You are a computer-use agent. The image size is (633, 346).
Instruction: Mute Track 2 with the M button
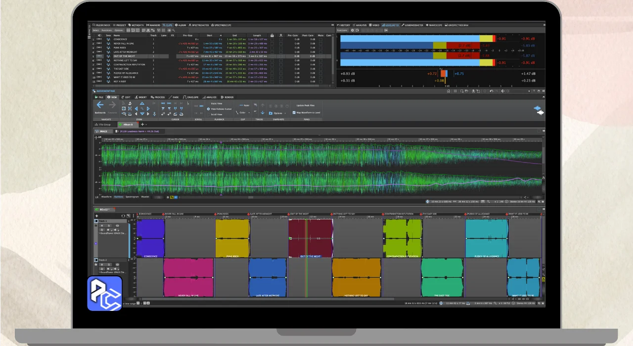pos(102,264)
